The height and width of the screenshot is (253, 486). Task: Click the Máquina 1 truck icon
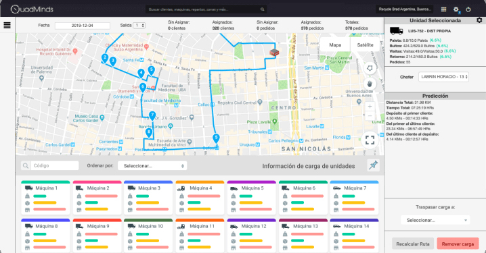pos(29,188)
